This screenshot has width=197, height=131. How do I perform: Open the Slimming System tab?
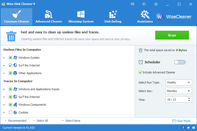click(x=81, y=17)
